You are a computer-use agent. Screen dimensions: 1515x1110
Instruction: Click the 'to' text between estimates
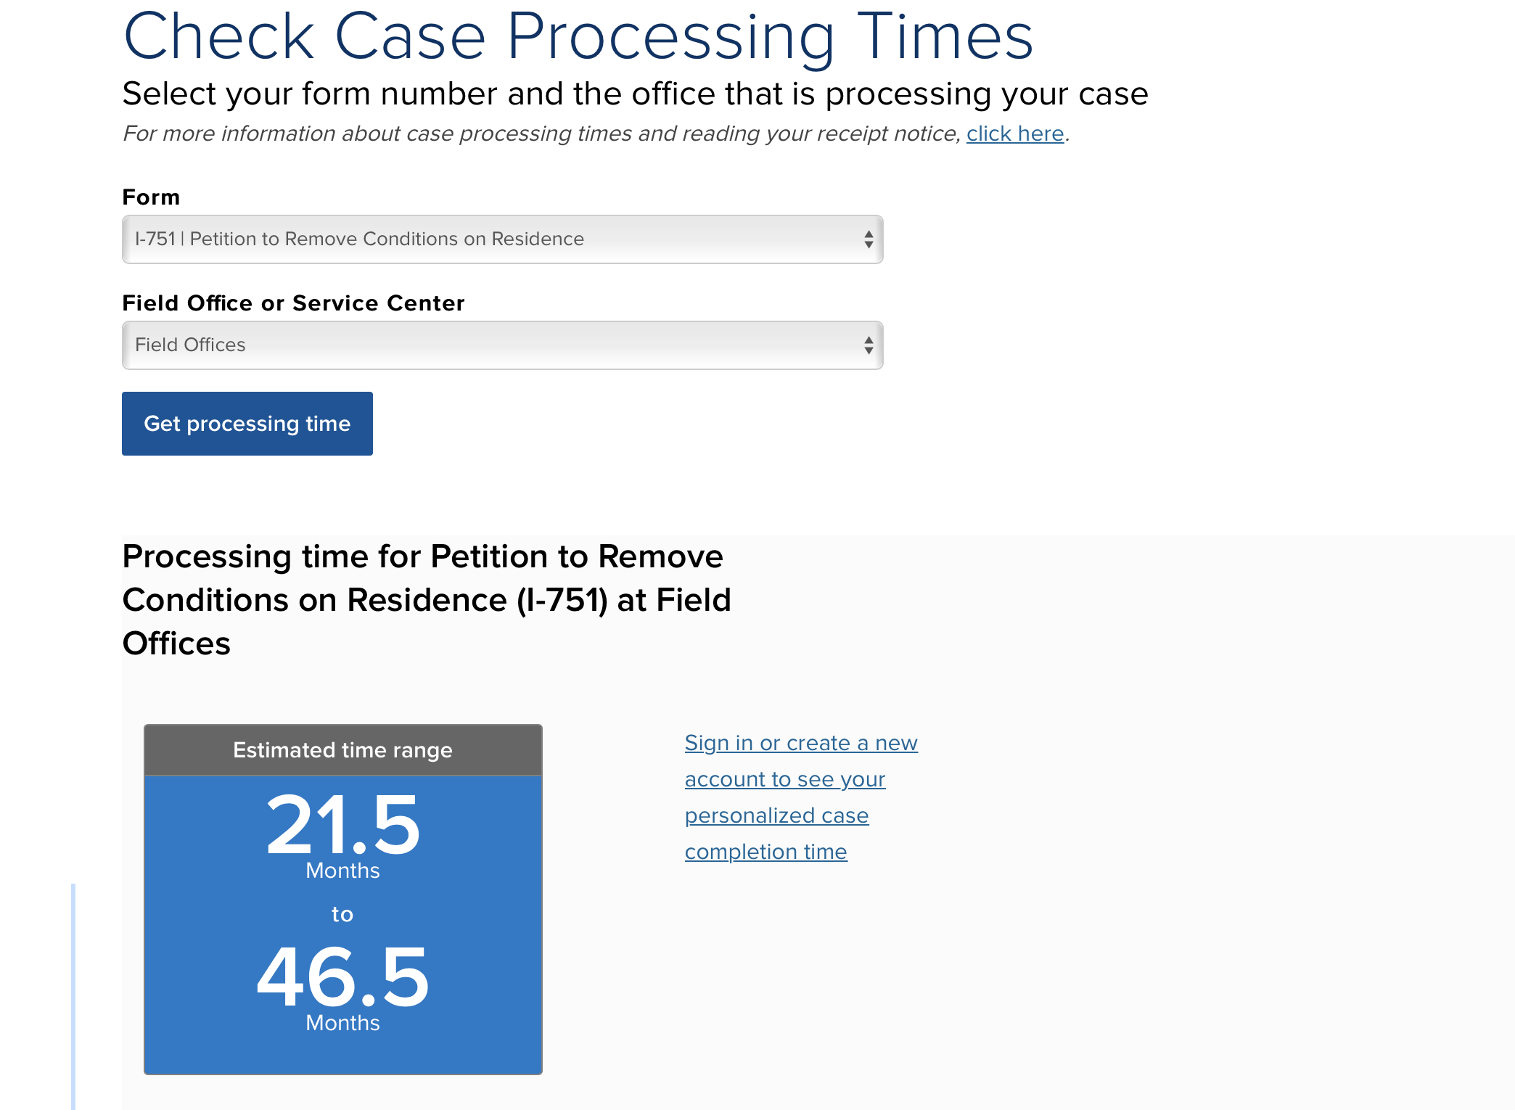(x=342, y=914)
